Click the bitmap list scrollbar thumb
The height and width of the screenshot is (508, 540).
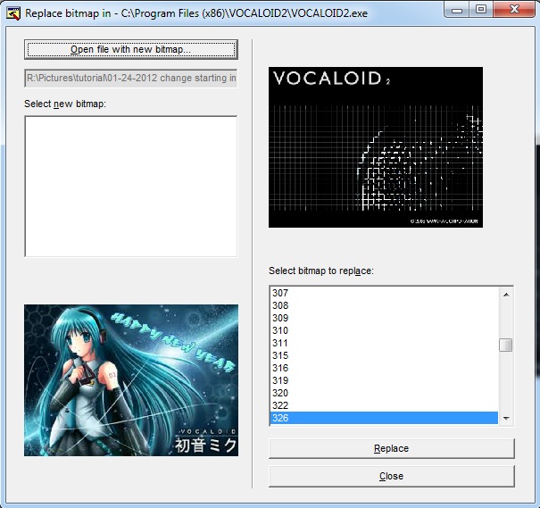click(505, 346)
